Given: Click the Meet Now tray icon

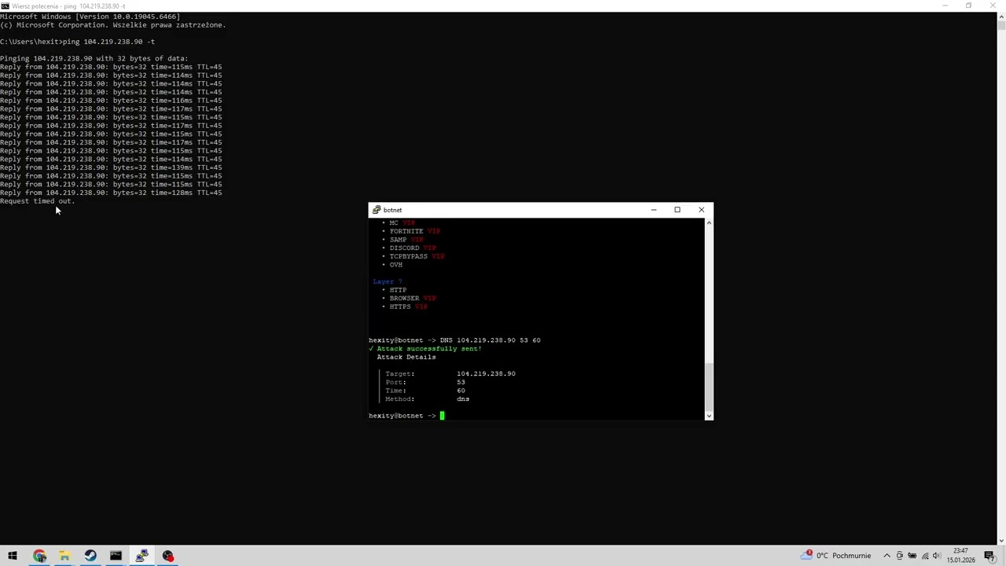Looking at the screenshot, I should point(900,556).
